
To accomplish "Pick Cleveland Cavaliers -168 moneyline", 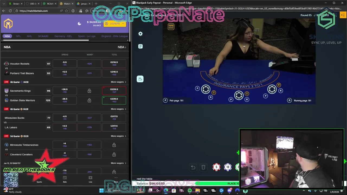I will (89, 154).
